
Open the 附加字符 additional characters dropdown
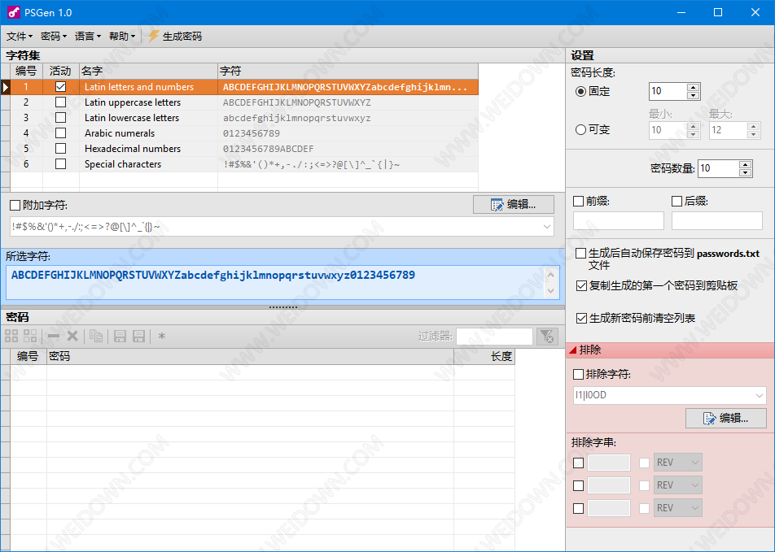[547, 226]
